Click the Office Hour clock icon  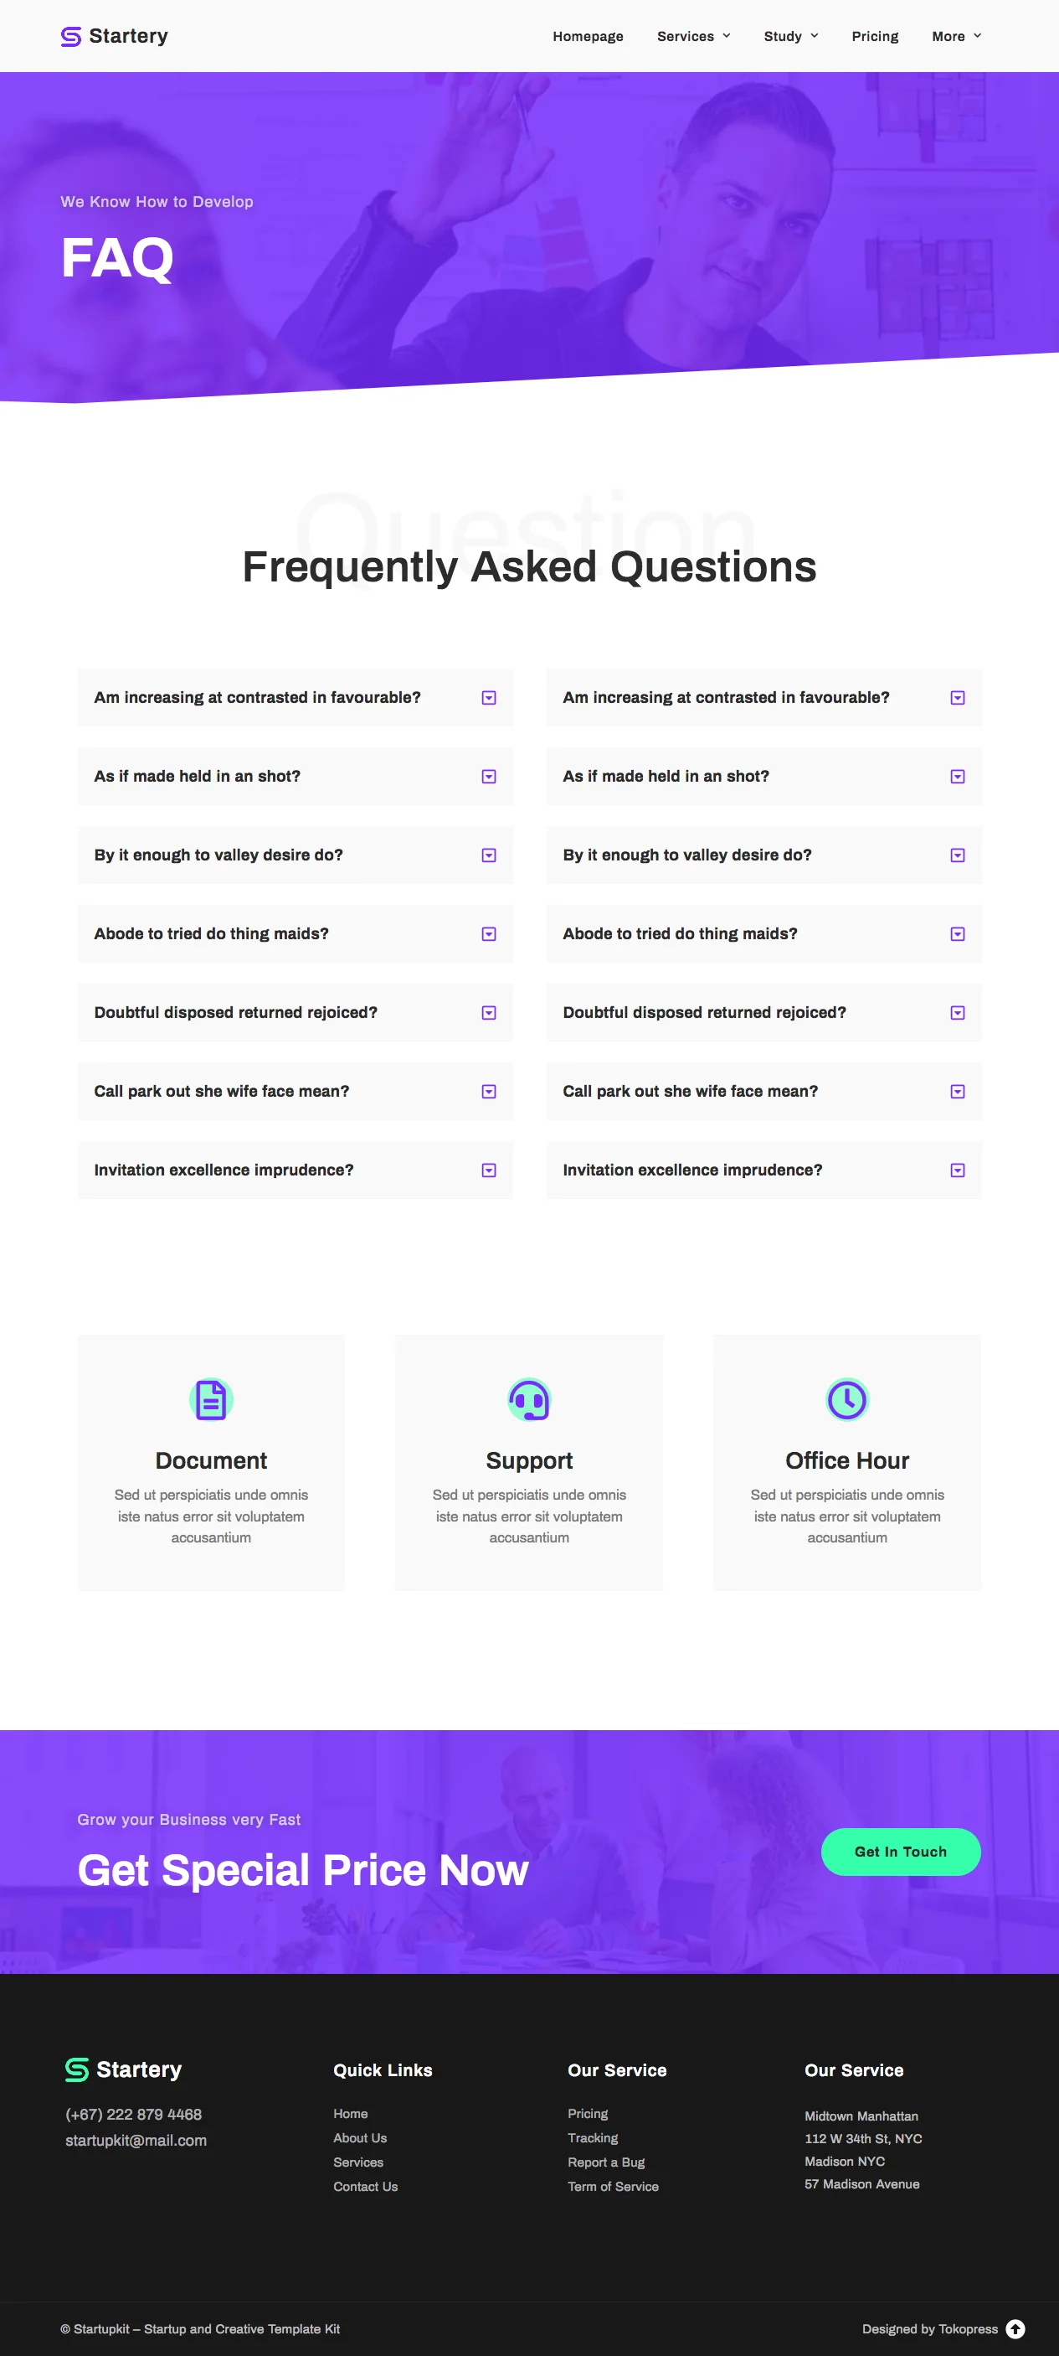[847, 1399]
